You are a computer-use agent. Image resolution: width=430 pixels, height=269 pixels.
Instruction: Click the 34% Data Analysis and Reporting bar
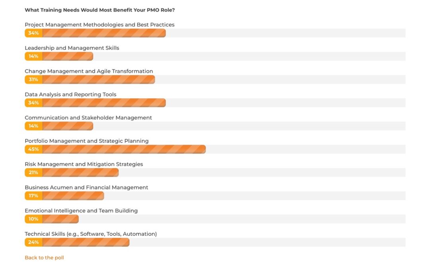click(x=95, y=103)
